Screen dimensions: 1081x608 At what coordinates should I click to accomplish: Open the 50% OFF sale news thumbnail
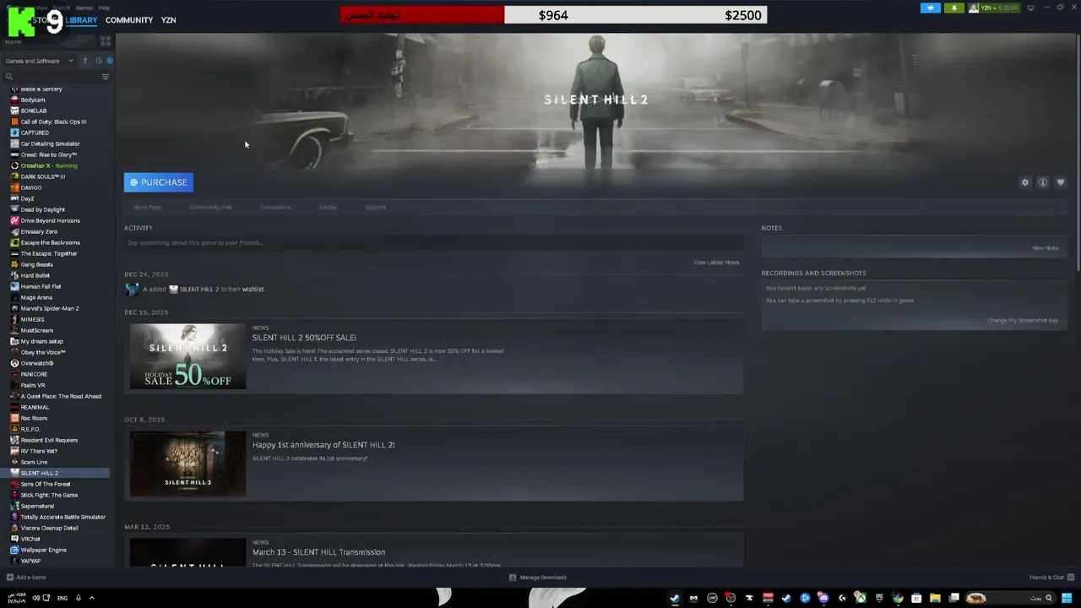click(x=187, y=356)
